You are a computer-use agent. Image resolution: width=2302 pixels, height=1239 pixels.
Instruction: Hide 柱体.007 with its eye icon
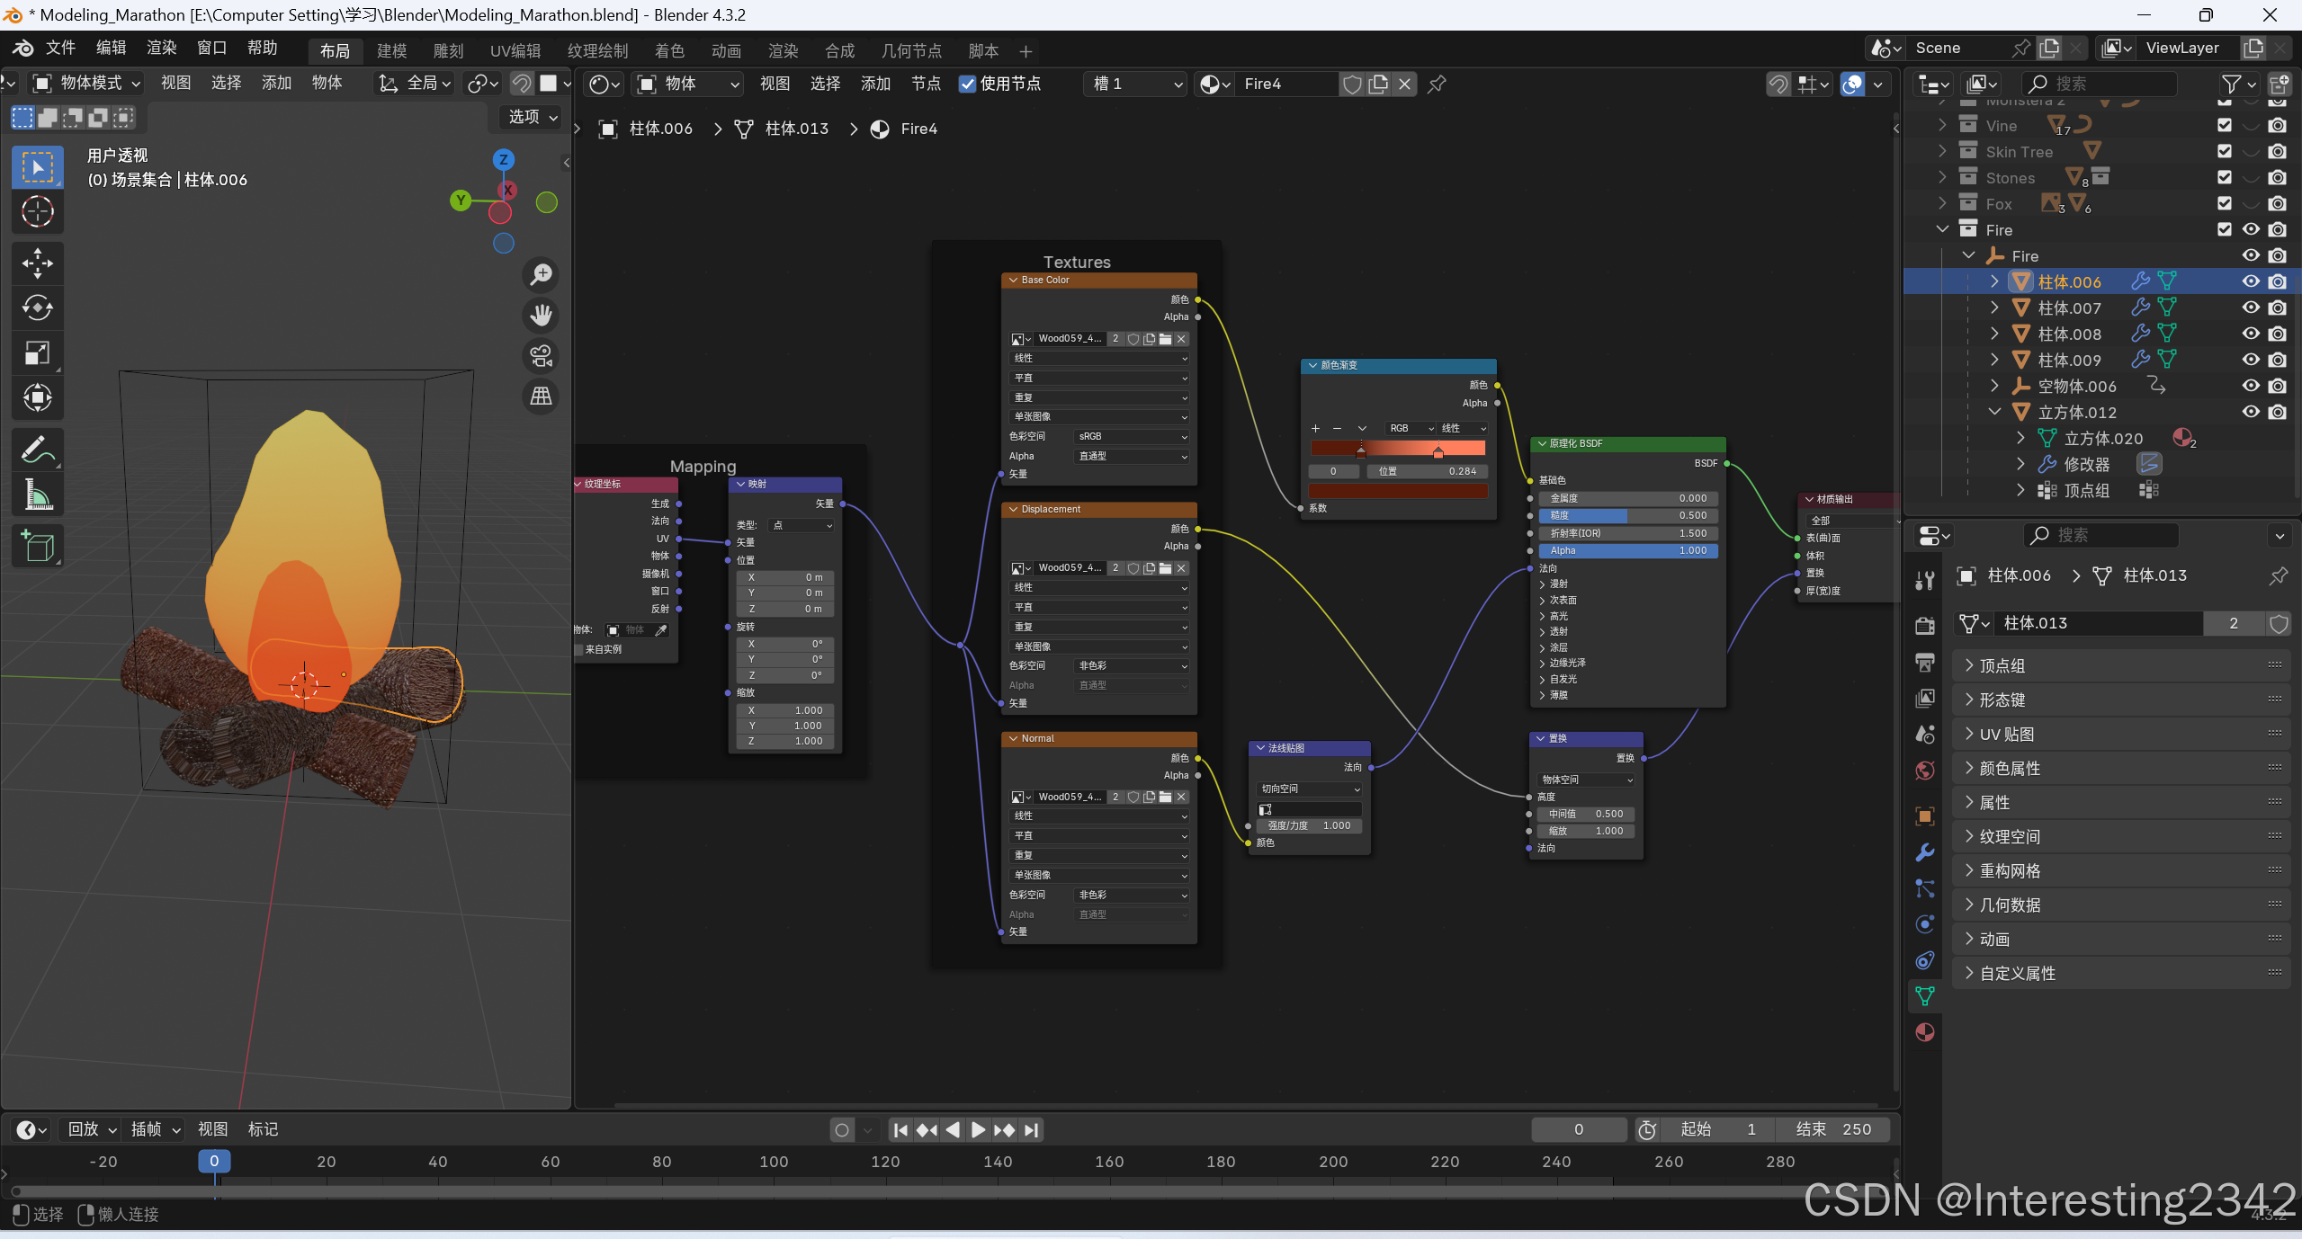point(2250,308)
